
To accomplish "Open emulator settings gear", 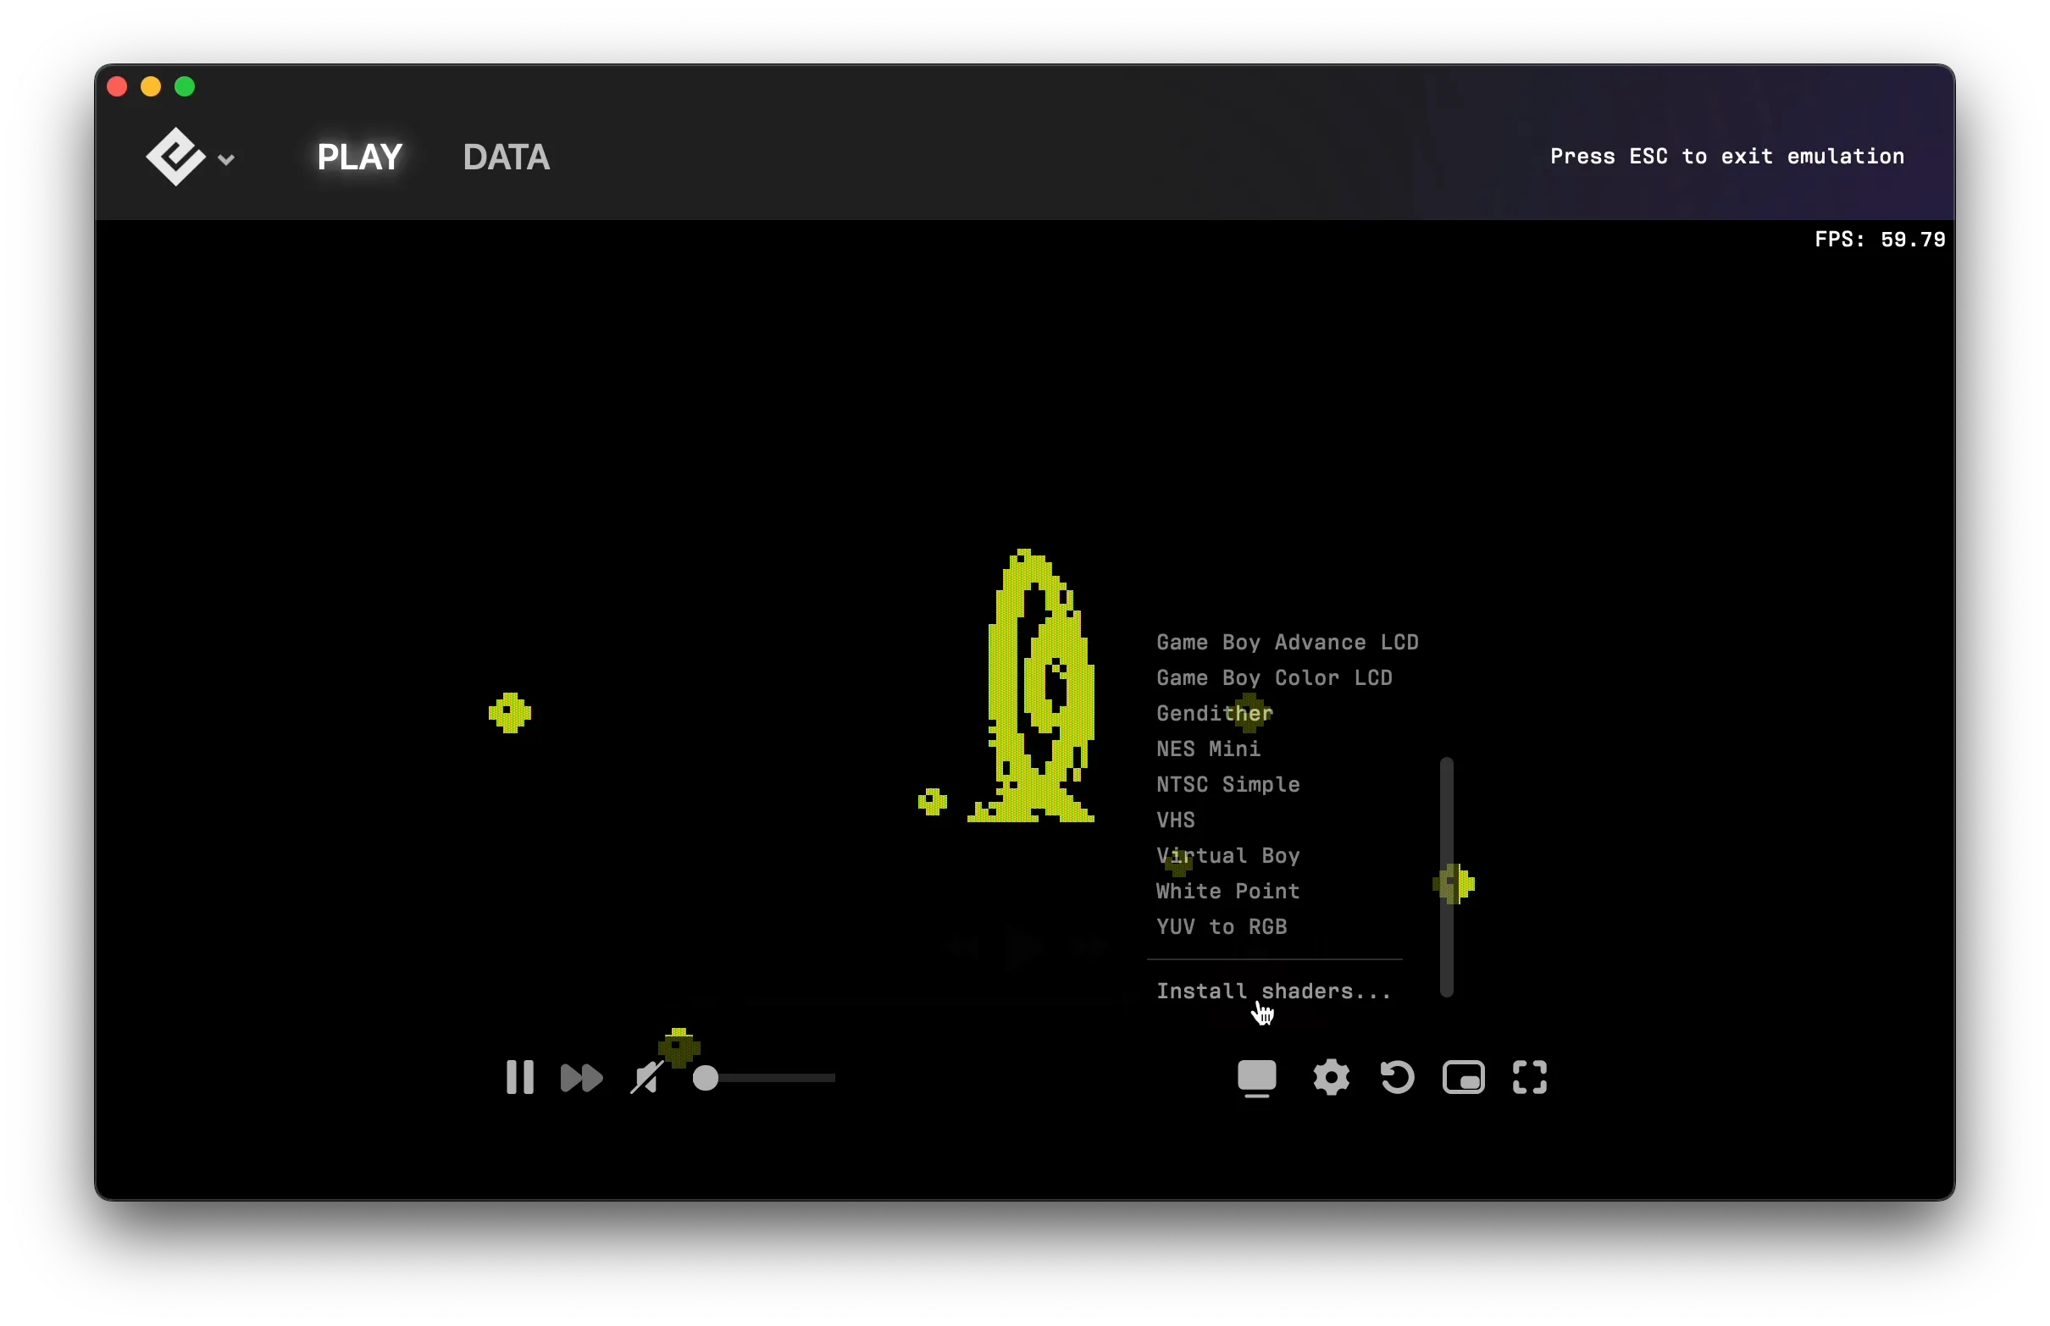I will tap(1331, 1077).
